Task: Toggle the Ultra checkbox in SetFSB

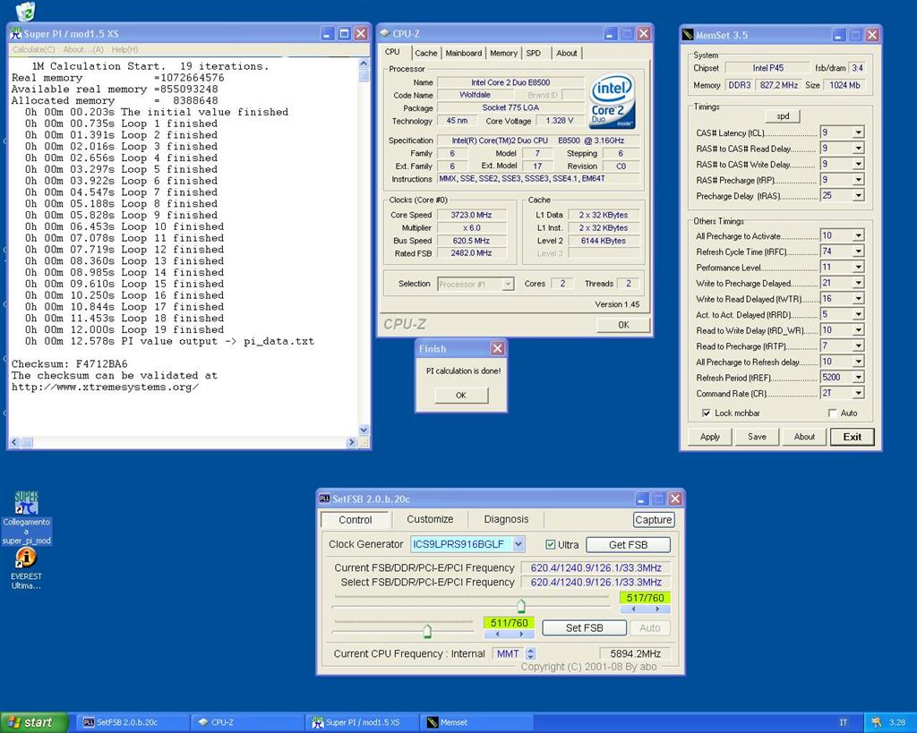Action: coord(551,545)
